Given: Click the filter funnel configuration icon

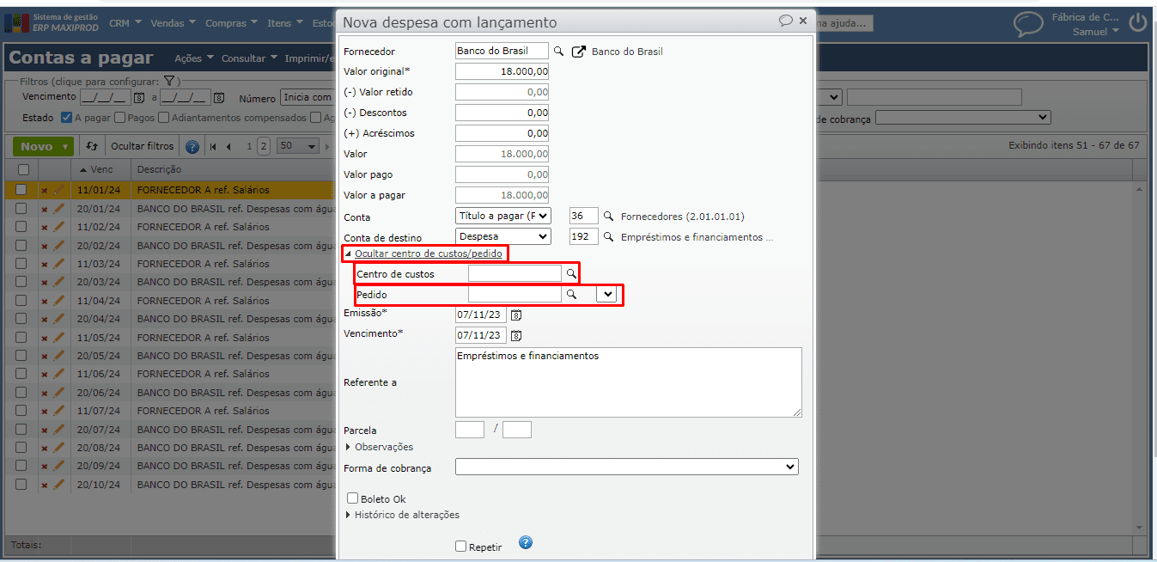Looking at the screenshot, I should pos(169,81).
